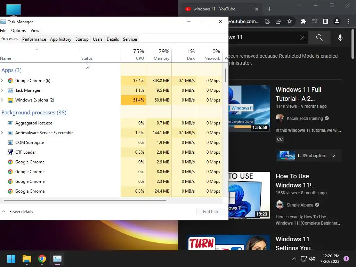Open the View menu in Task Manager

[35, 31]
